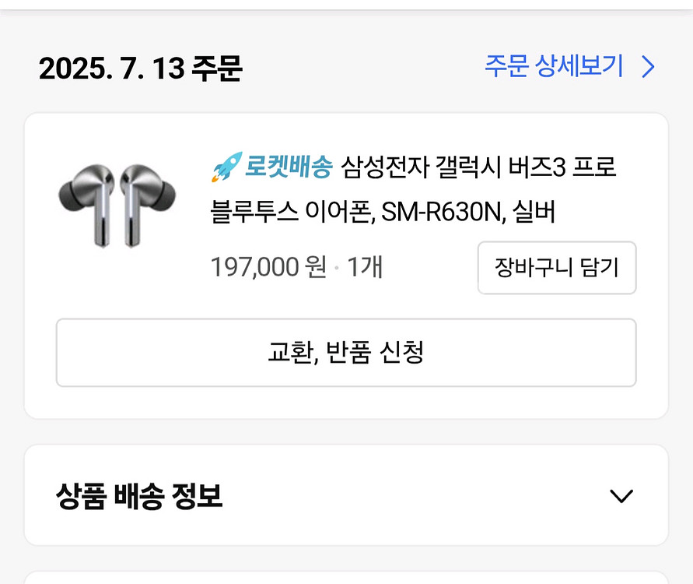Viewport: 693px width, 584px height.
Task: Open the 삼성전자 갤럭시 버즈3 프로 product title
Action: [x=478, y=167]
